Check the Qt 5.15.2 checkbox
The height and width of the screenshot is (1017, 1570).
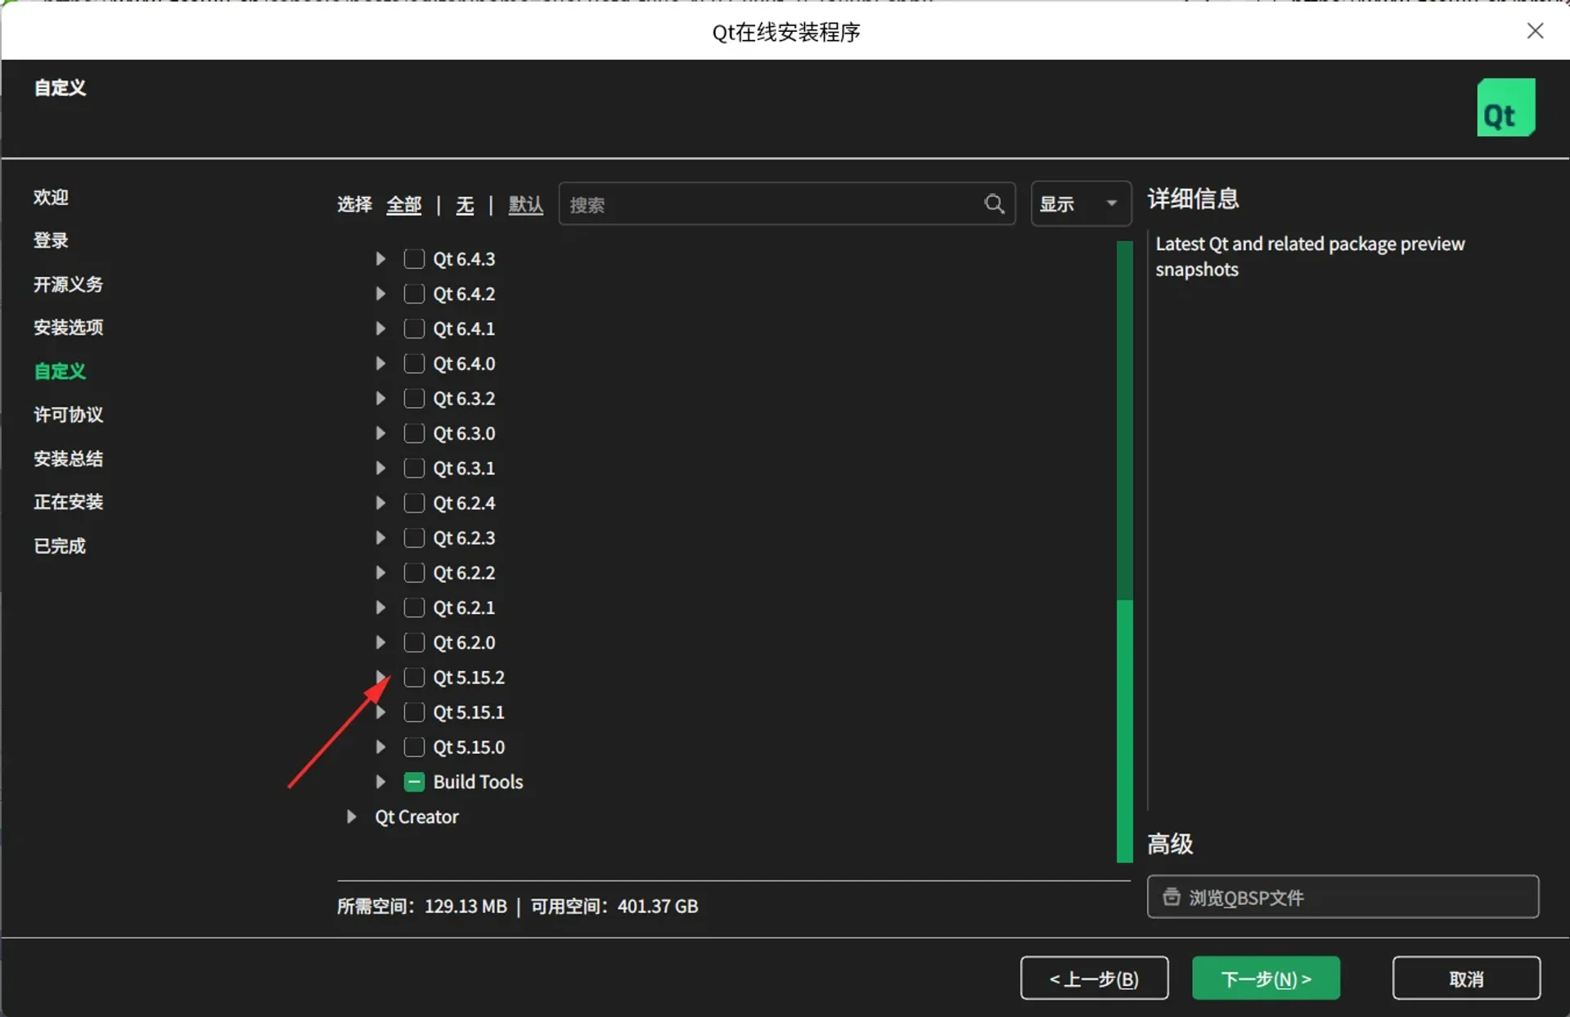tap(413, 677)
